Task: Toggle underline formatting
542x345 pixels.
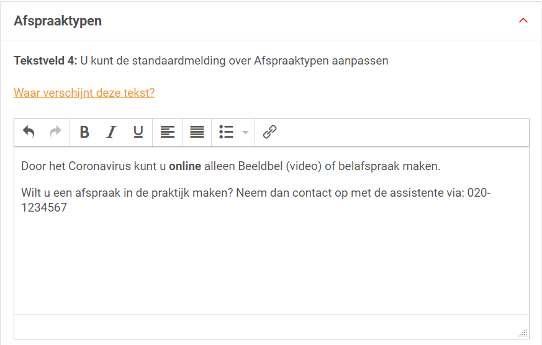Action: (138, 132)
